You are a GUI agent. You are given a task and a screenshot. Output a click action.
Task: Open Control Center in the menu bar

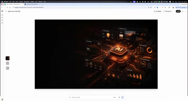tap(176, 2)
